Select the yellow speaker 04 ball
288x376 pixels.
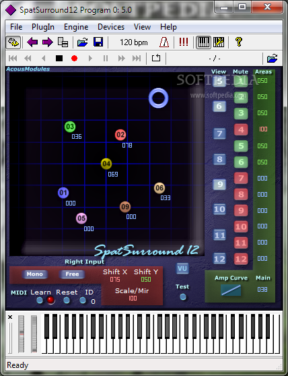pos(106,164)
